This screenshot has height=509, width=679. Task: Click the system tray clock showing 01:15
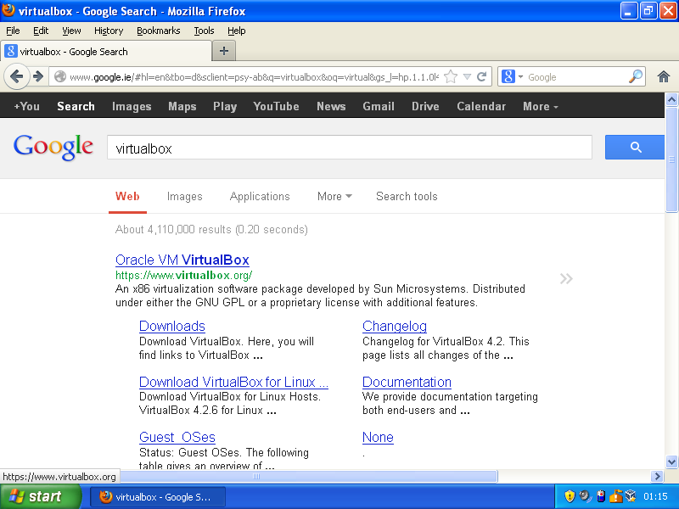click(x=655, y=496)
